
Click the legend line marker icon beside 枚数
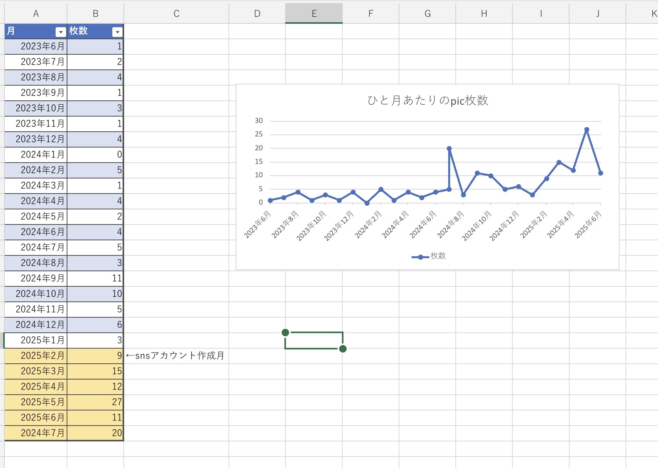[420, 257]
